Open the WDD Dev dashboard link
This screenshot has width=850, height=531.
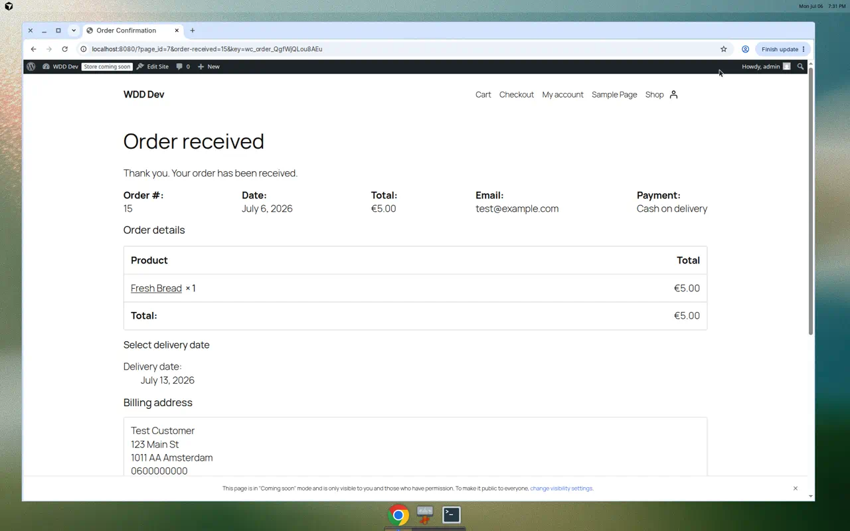pos(60,66)
